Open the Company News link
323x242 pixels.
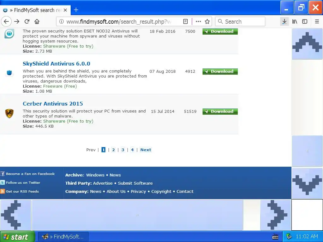[x=96, y=191]
